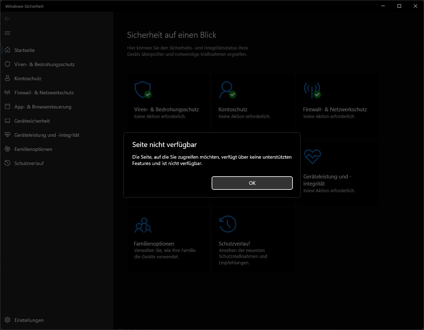Screen dimensions: 424x330
Task: Click the Viren- & Bedrohungsschutz shield tile icon
Action: click(143, 90)
